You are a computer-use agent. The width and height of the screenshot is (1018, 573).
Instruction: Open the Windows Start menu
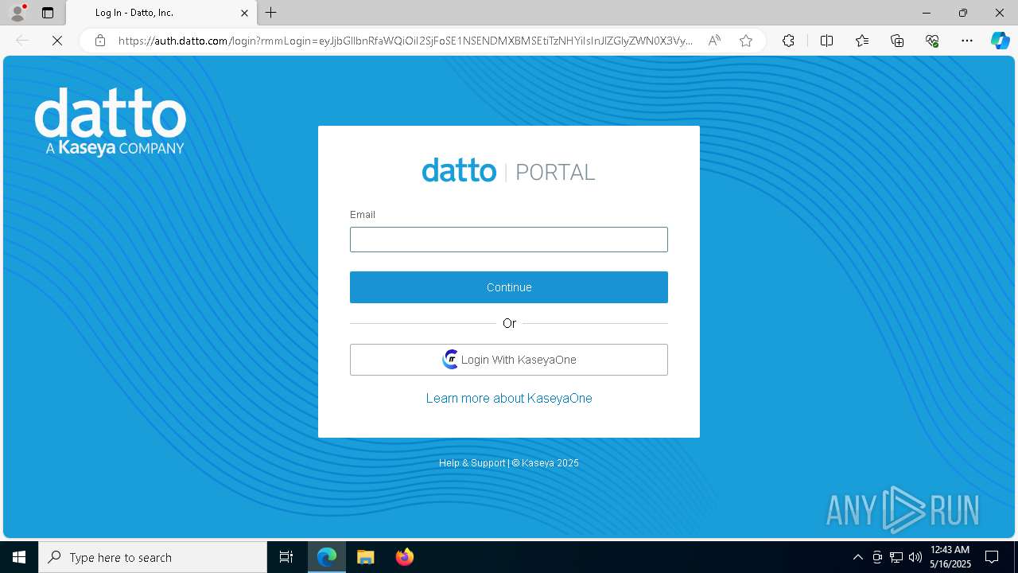tap(19, 557)
